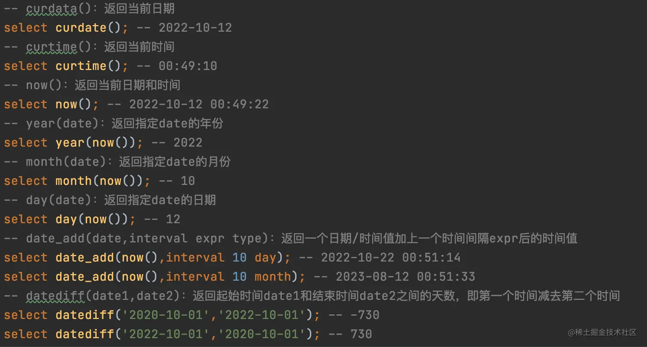This screenshot has width=647, height=347.
Task: Click the day keyword in interval 10 day
Action: pos(266,258)
